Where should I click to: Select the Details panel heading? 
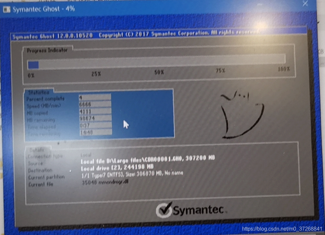click(37, 150)
